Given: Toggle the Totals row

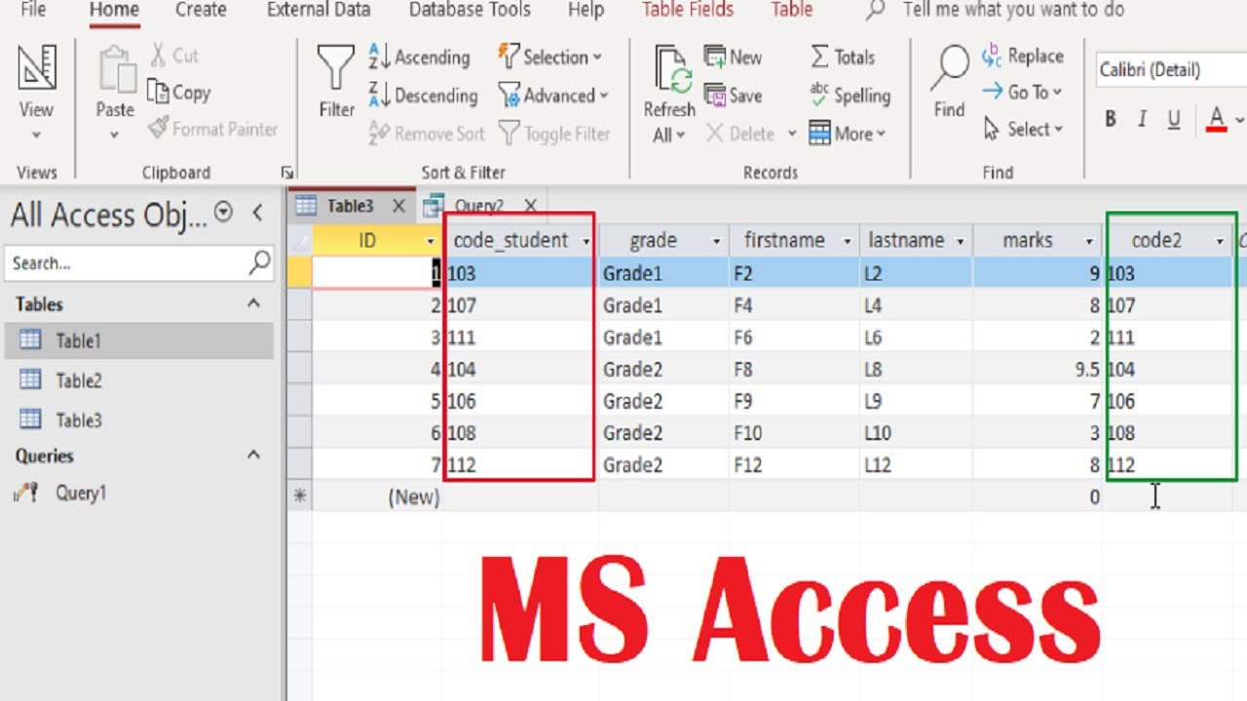Looking at the screenshot, I should click(x=843, y=57).
